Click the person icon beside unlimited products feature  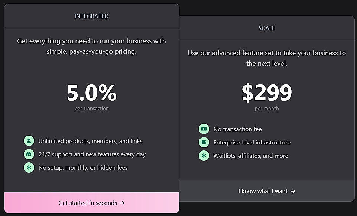pos(29,141)
